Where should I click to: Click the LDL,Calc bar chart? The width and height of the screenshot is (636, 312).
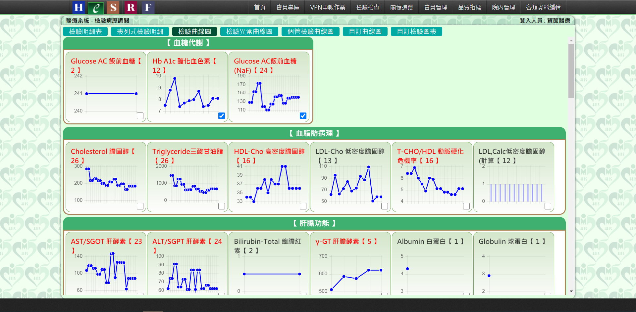tap(513, 184)
